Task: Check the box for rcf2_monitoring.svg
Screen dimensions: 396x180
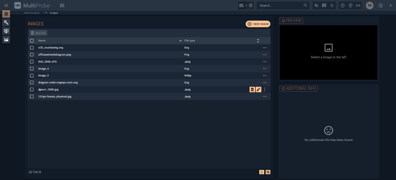Action: (x=32, y=48)
